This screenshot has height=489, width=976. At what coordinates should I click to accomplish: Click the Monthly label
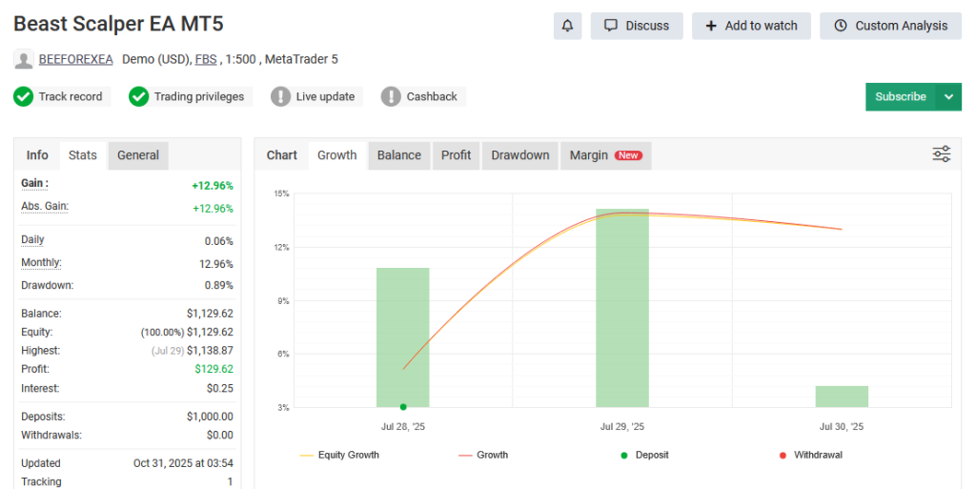coord(41,262)
